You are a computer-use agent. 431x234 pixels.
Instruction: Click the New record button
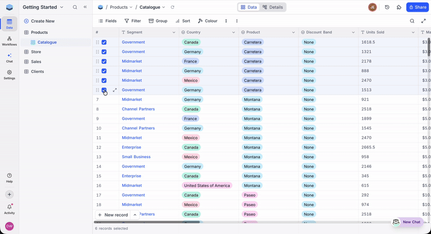coord(113,215)
